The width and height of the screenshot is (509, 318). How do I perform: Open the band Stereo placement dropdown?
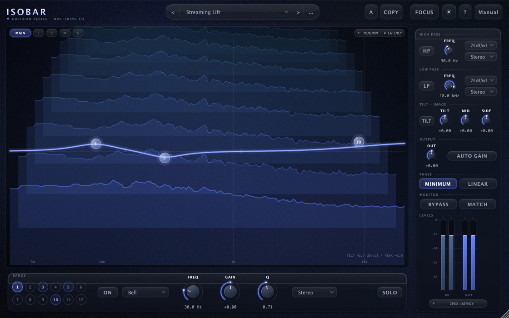click(314, 293)
